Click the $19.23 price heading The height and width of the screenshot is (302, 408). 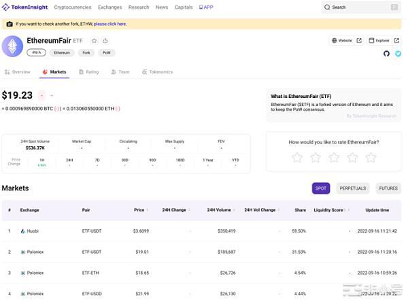coord(17,95)
